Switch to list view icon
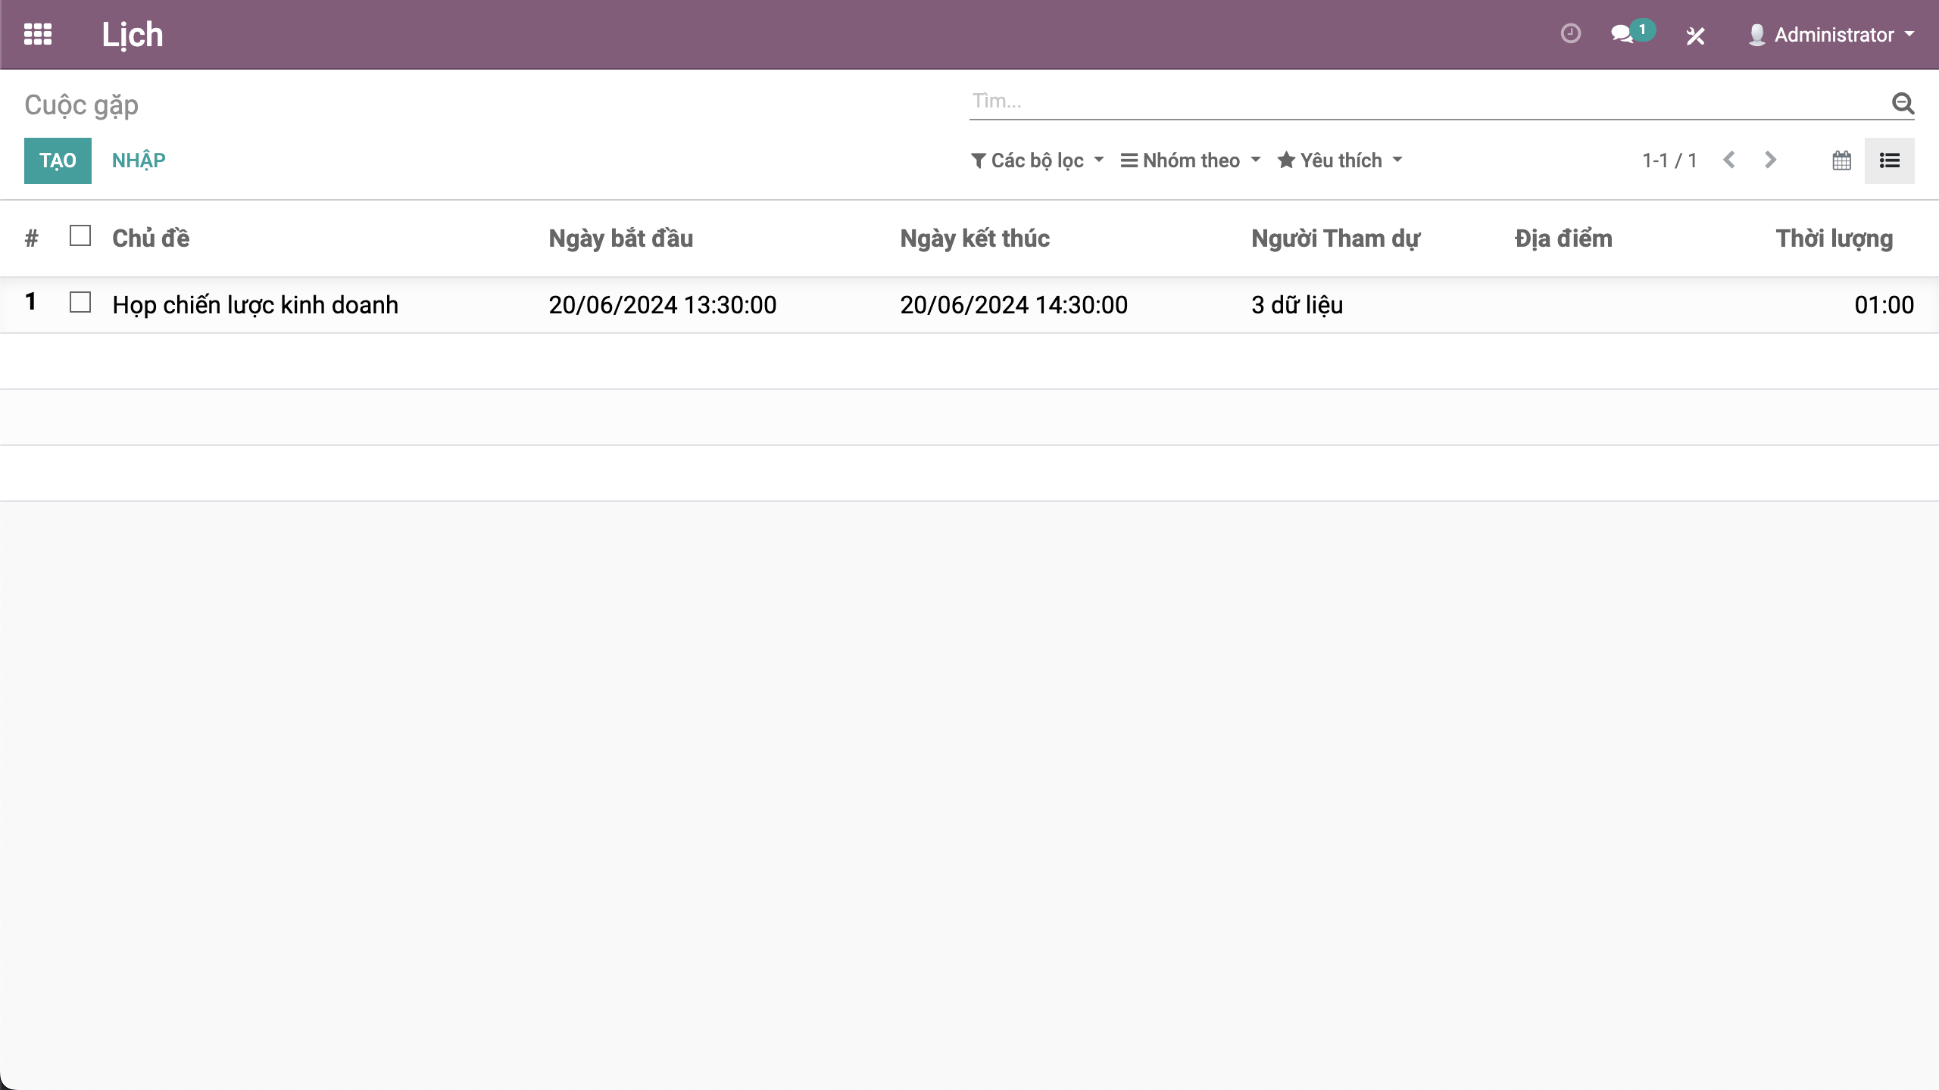 pos(1889,160)
